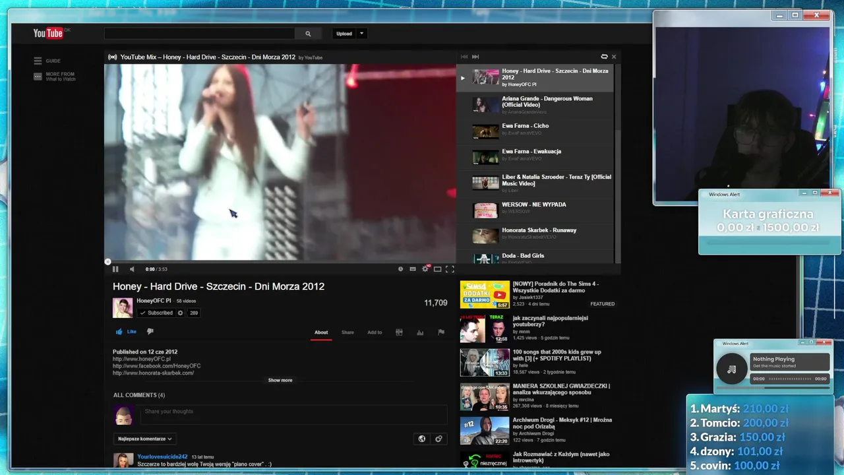
Task: Open Yourlovesuicide242 commenter profile
Action: (x=162, y=457)
